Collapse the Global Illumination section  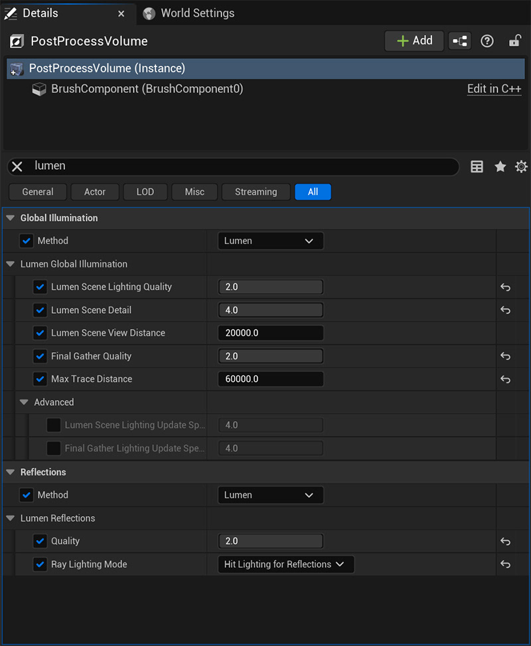(11, 218)
